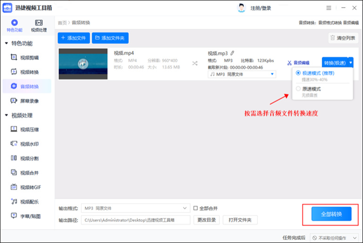Viewport: 363px width, 243px height.
Task: Go to 首页 in the breadcrumb
Action: point(62,23)
